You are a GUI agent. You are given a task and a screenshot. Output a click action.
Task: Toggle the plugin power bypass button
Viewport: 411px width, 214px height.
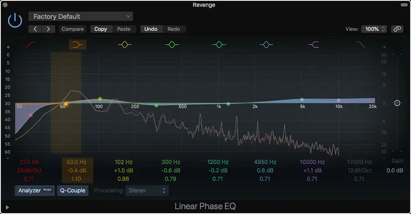tap(15, 20)
